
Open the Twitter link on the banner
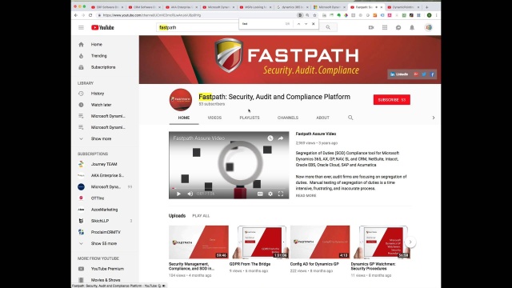(424, 74)
